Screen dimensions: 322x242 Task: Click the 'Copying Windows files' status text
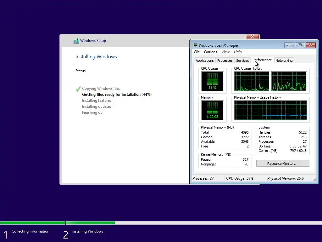pyautogui.click(x=101, y=89)
